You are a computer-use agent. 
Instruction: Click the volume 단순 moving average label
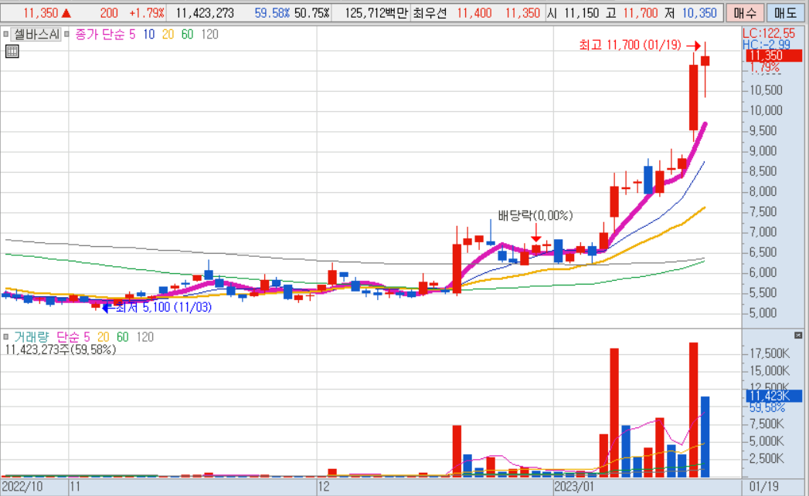(x=67, y=337)
